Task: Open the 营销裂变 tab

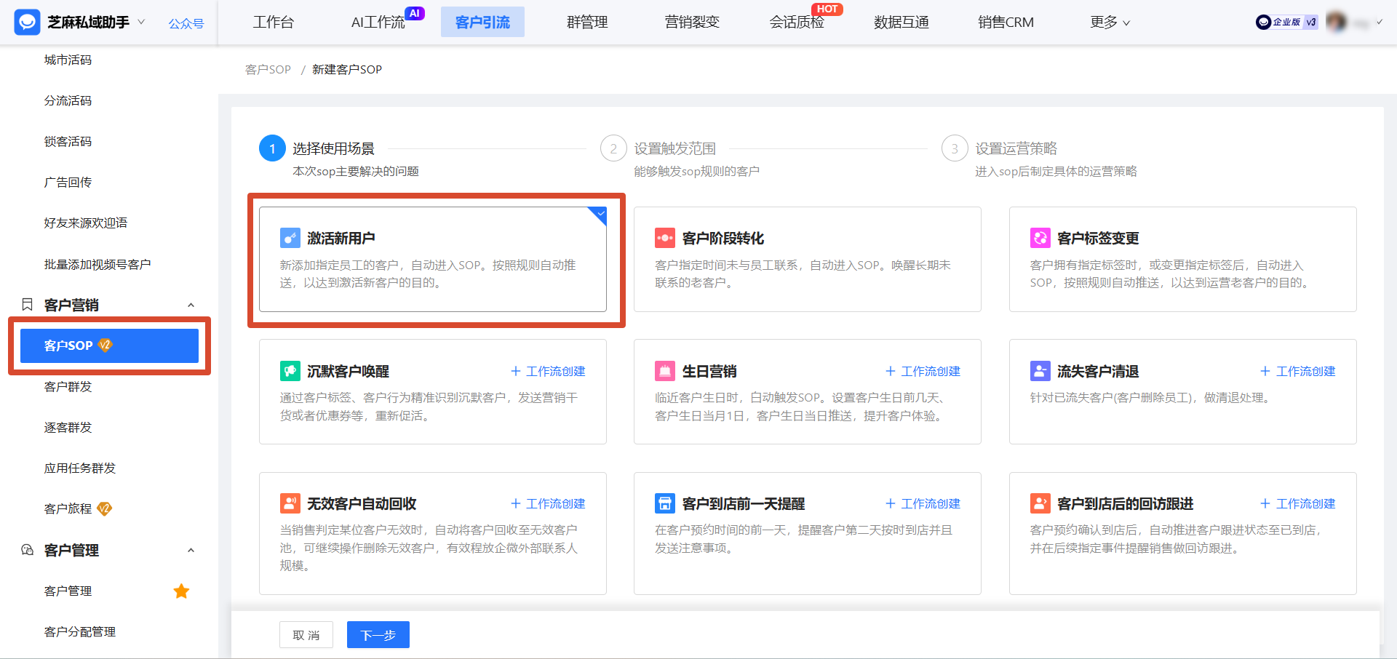Action: pos(692,23)
